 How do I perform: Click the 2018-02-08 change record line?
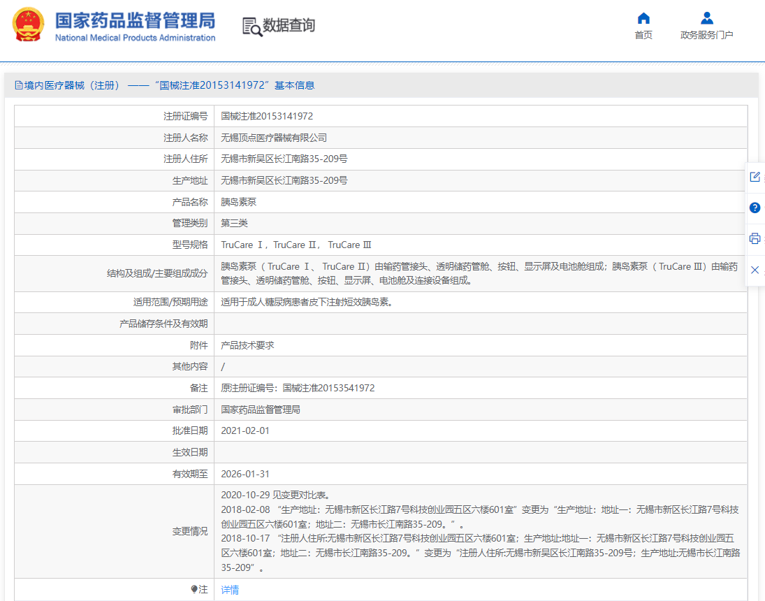pyautogui.click(x=479, y=517)
